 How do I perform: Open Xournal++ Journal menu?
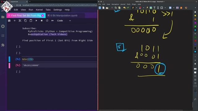pos(123,4)
